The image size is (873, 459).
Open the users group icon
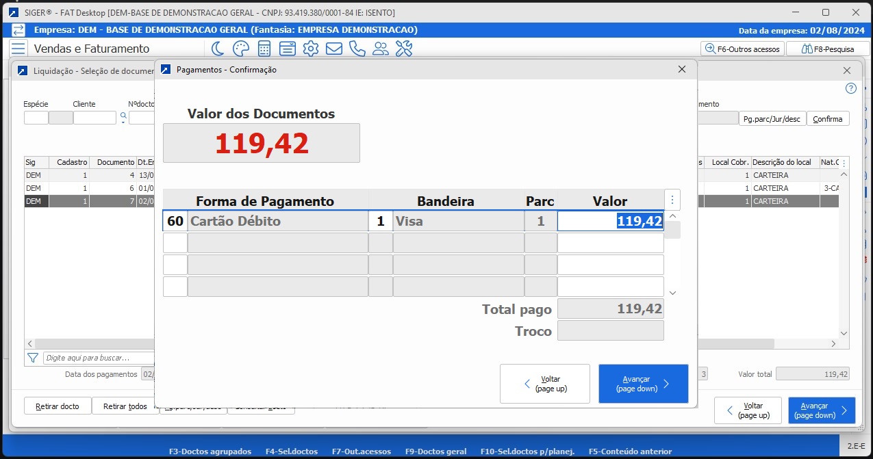pos(381,49)
